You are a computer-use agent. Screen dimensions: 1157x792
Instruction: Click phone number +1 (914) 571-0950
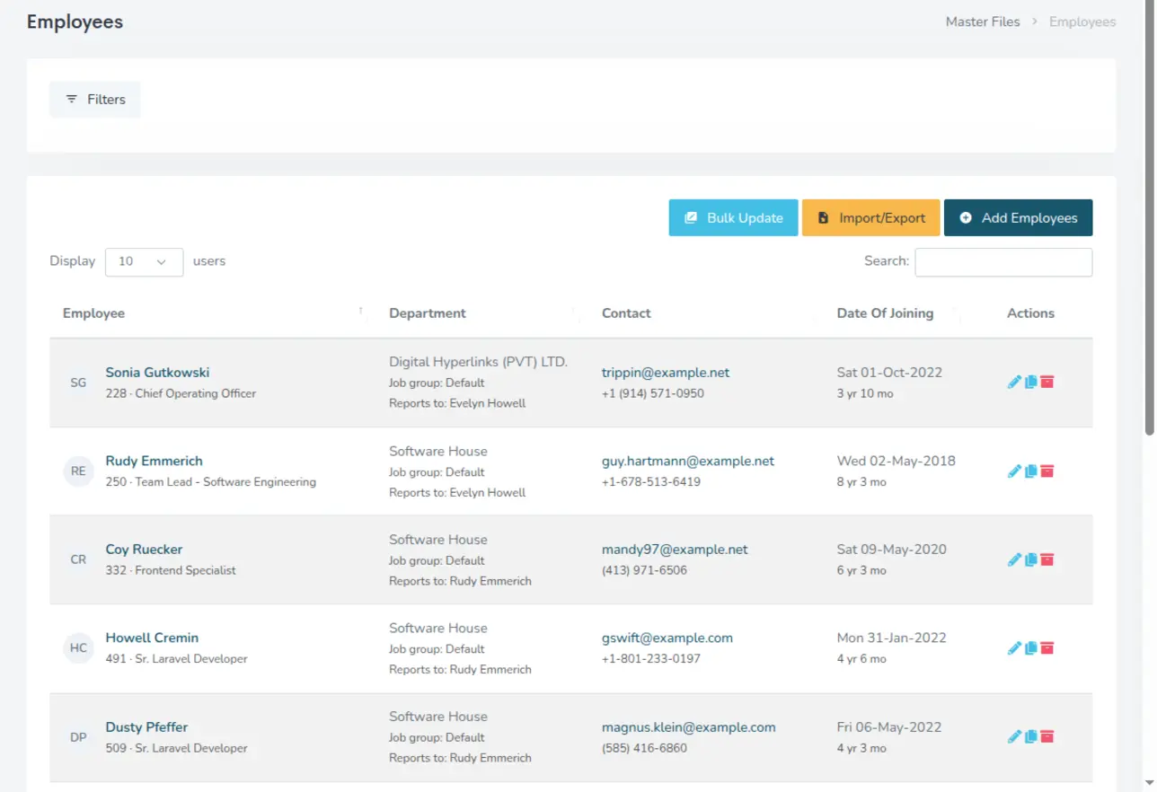pos(653,393)
